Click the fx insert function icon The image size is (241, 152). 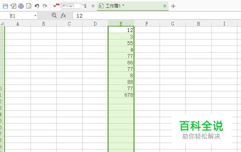[63, 15]
